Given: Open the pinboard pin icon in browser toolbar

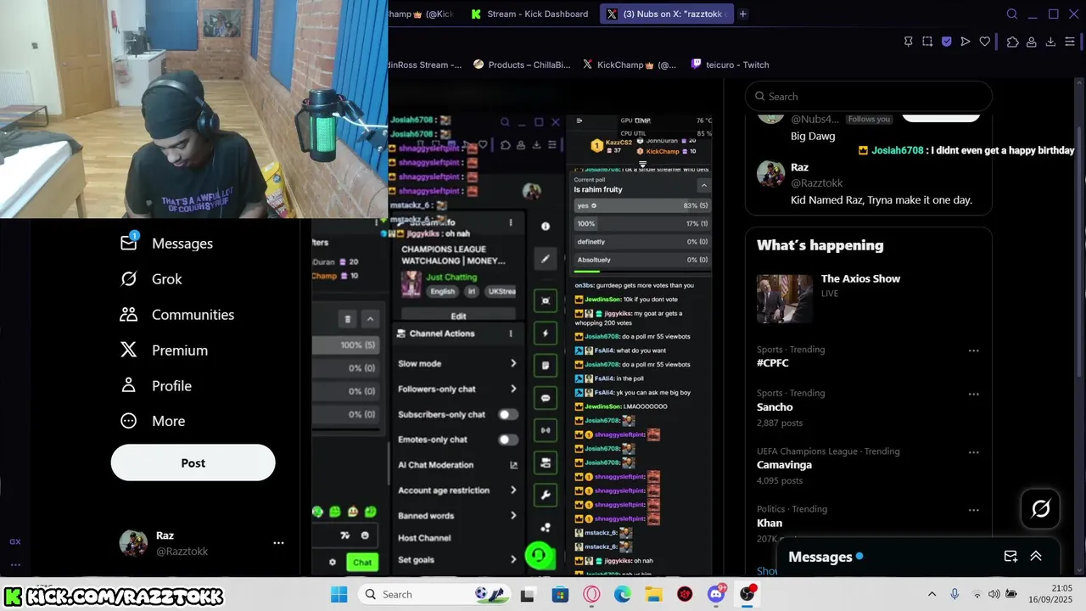Looking at the screenshot, I should (908, 42).
